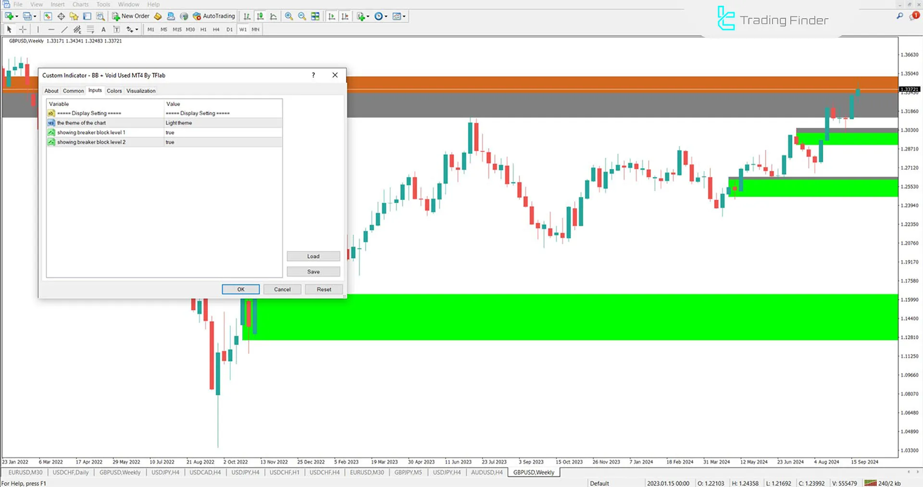Click Reset in indicator dialog
Image resolution: width=923 pixels, height=487 pixels.
[x=324, y=289]
